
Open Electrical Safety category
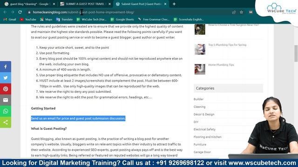click(x=204, y=129)
